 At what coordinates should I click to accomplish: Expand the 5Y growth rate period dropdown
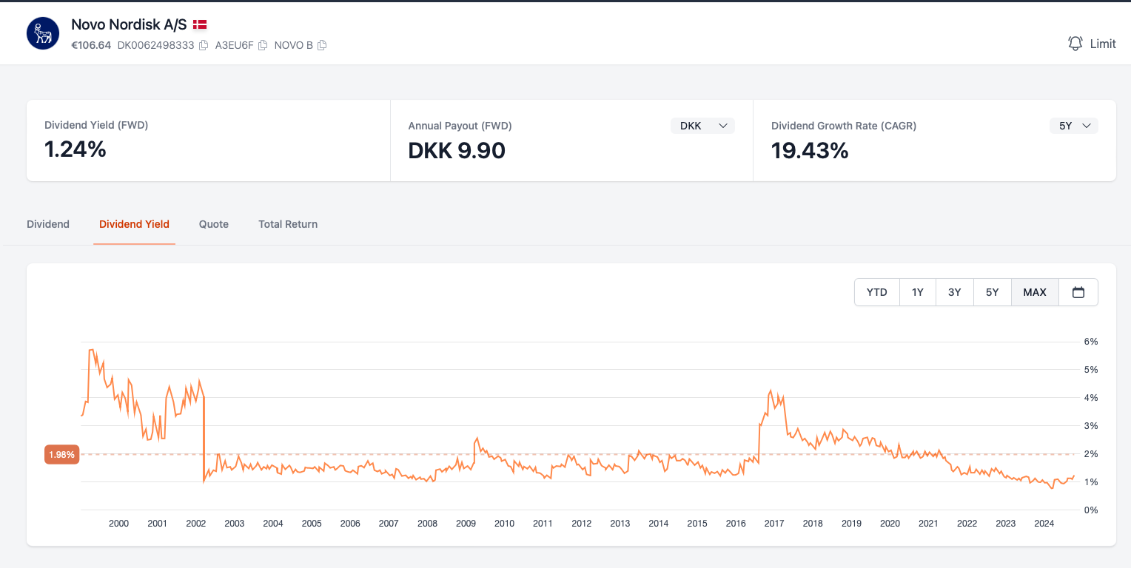1073,126
